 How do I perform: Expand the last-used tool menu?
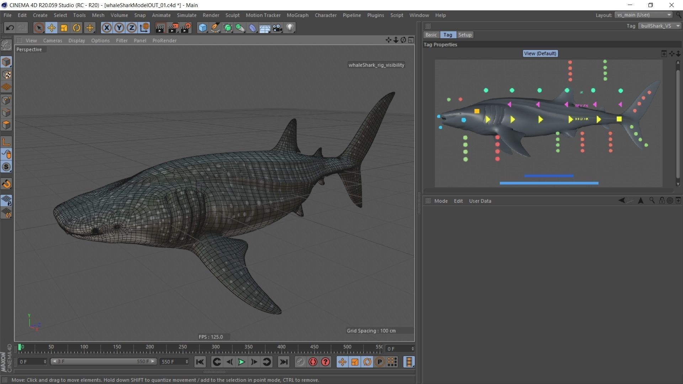pyautogui.click(x=90, y=28)
